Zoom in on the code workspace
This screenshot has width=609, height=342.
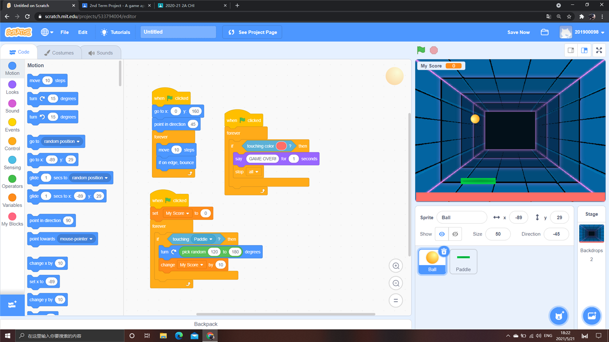click(396, 266)
